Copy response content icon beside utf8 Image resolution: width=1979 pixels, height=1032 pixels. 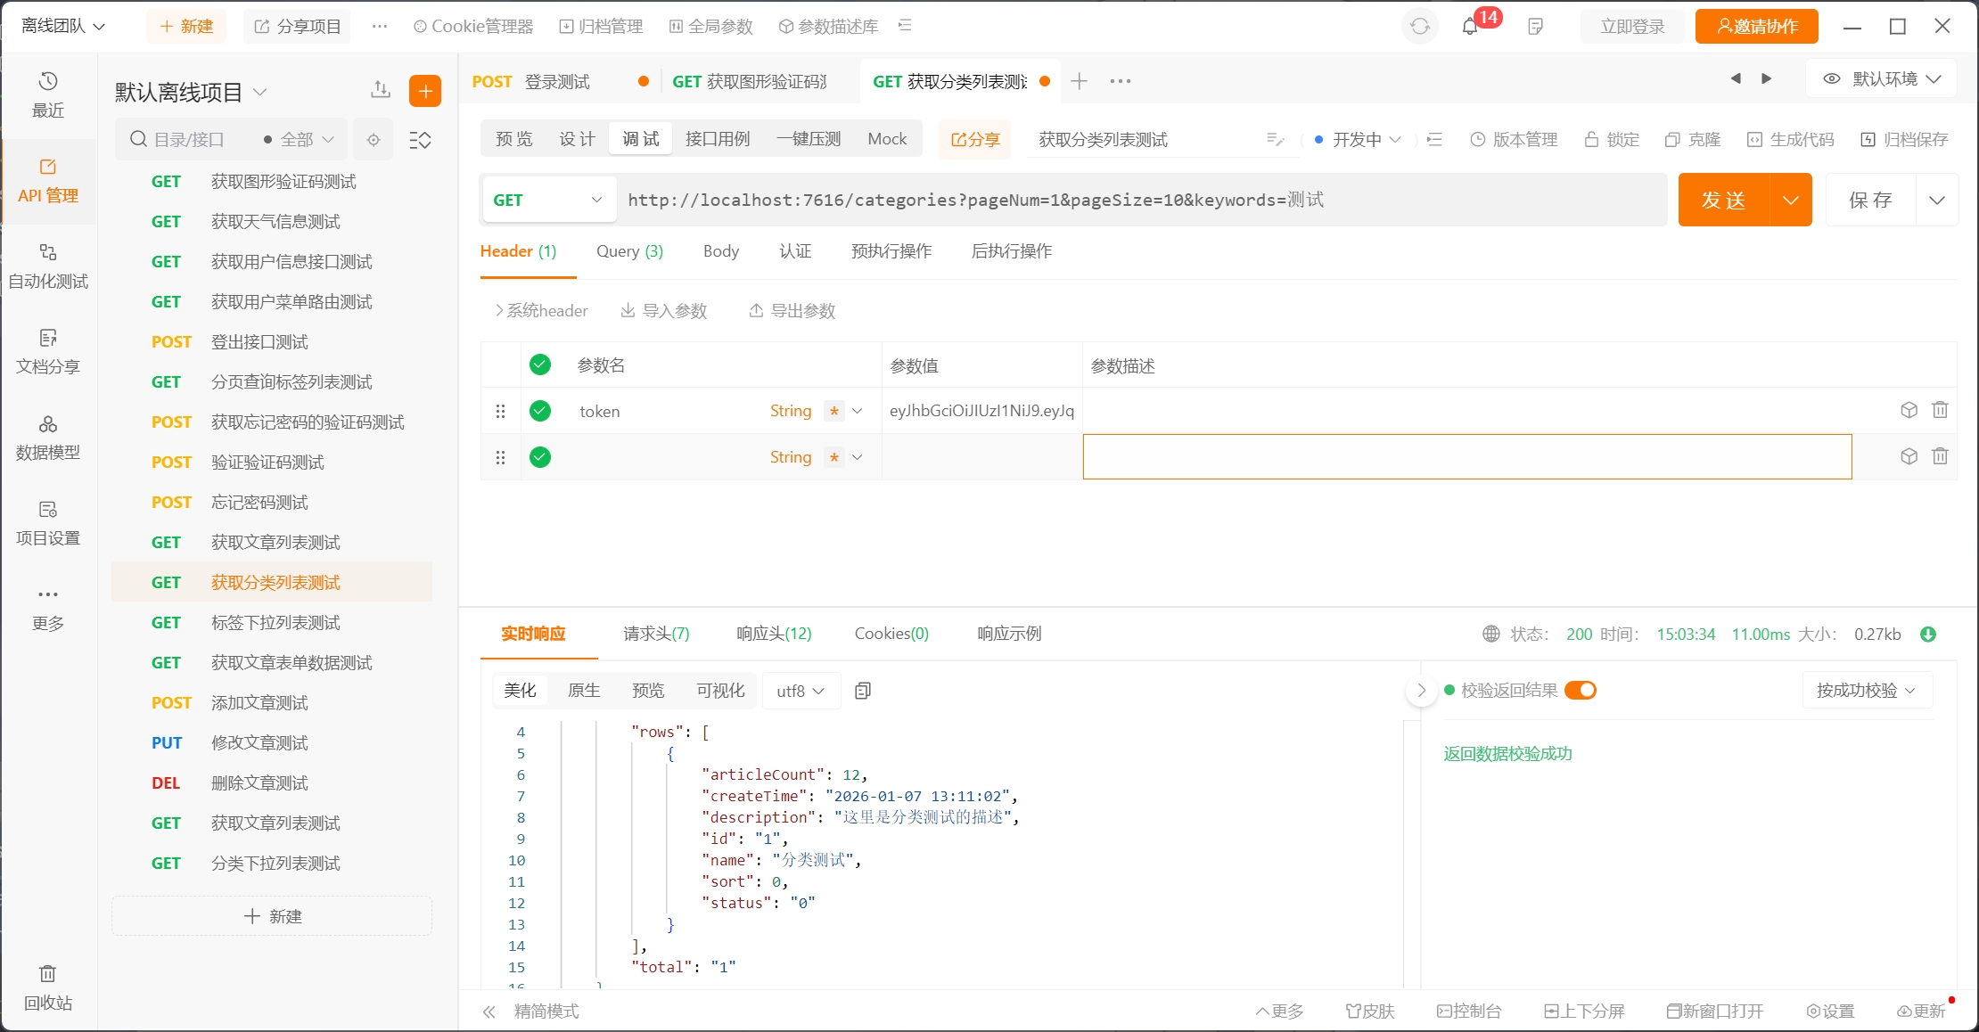pos(863,691)
